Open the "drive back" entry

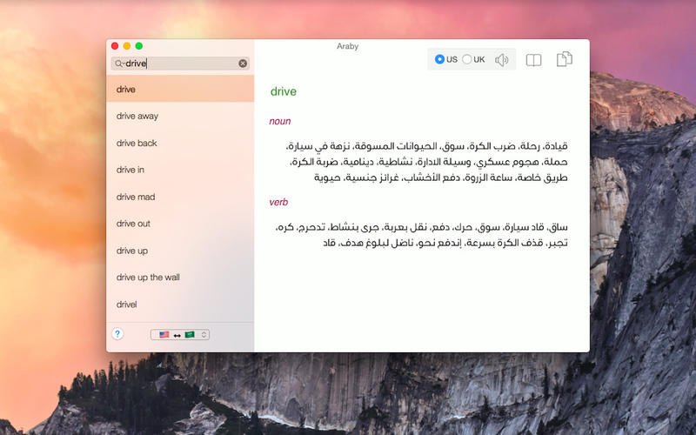137,143
